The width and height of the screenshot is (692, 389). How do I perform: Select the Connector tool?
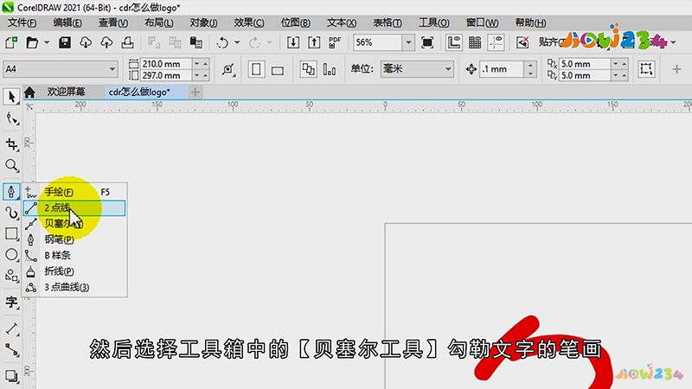pos(11,350)
